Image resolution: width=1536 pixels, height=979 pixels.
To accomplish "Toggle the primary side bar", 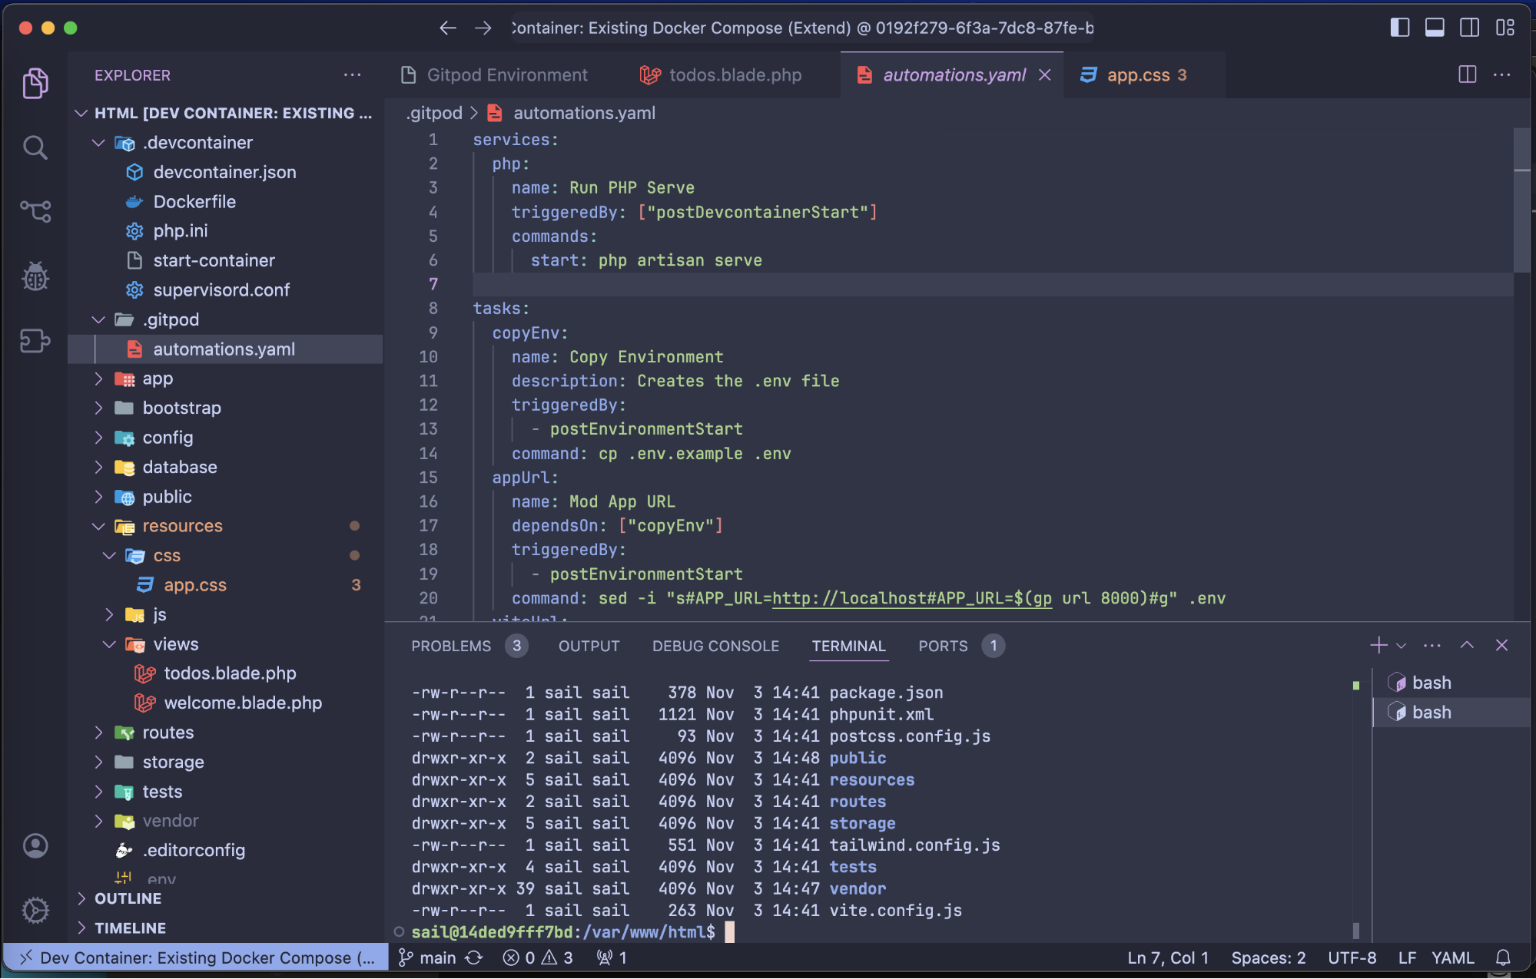I will [1399, 28].
